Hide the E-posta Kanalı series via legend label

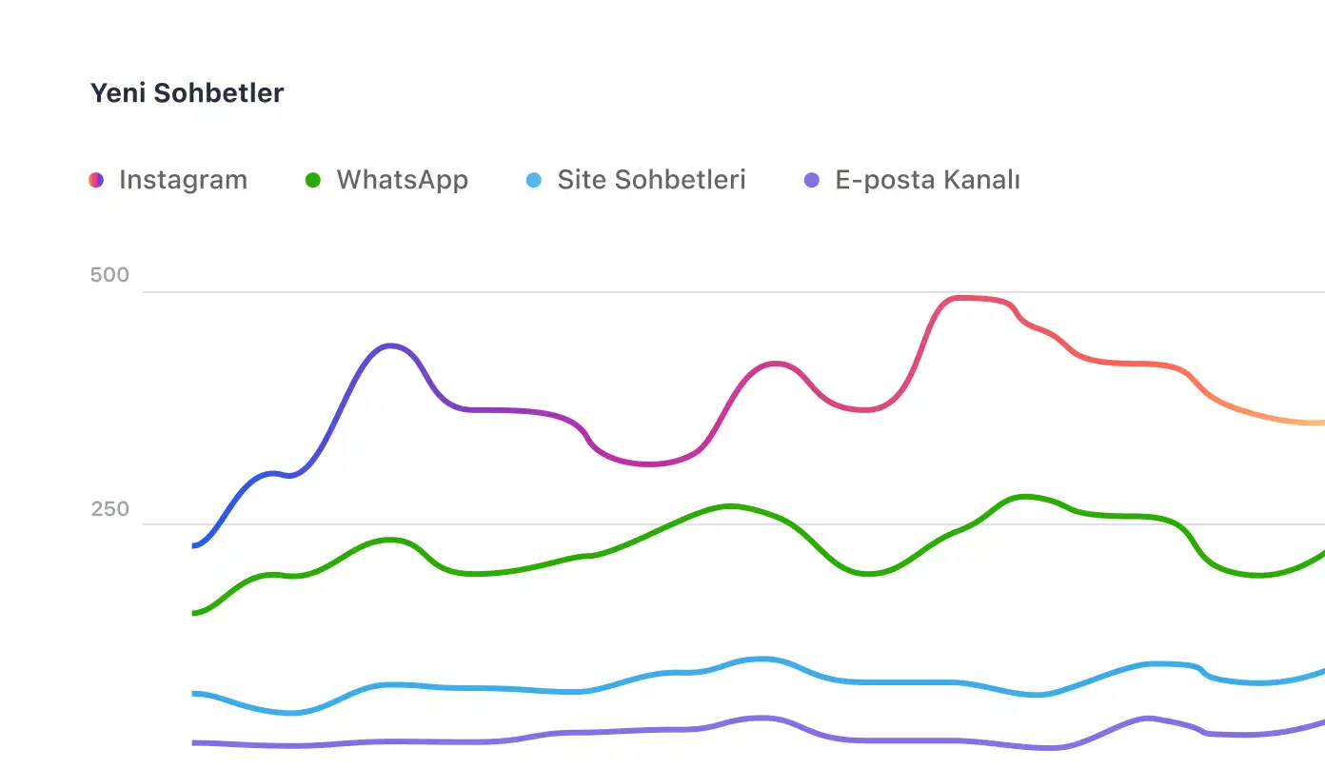[927, 180]
